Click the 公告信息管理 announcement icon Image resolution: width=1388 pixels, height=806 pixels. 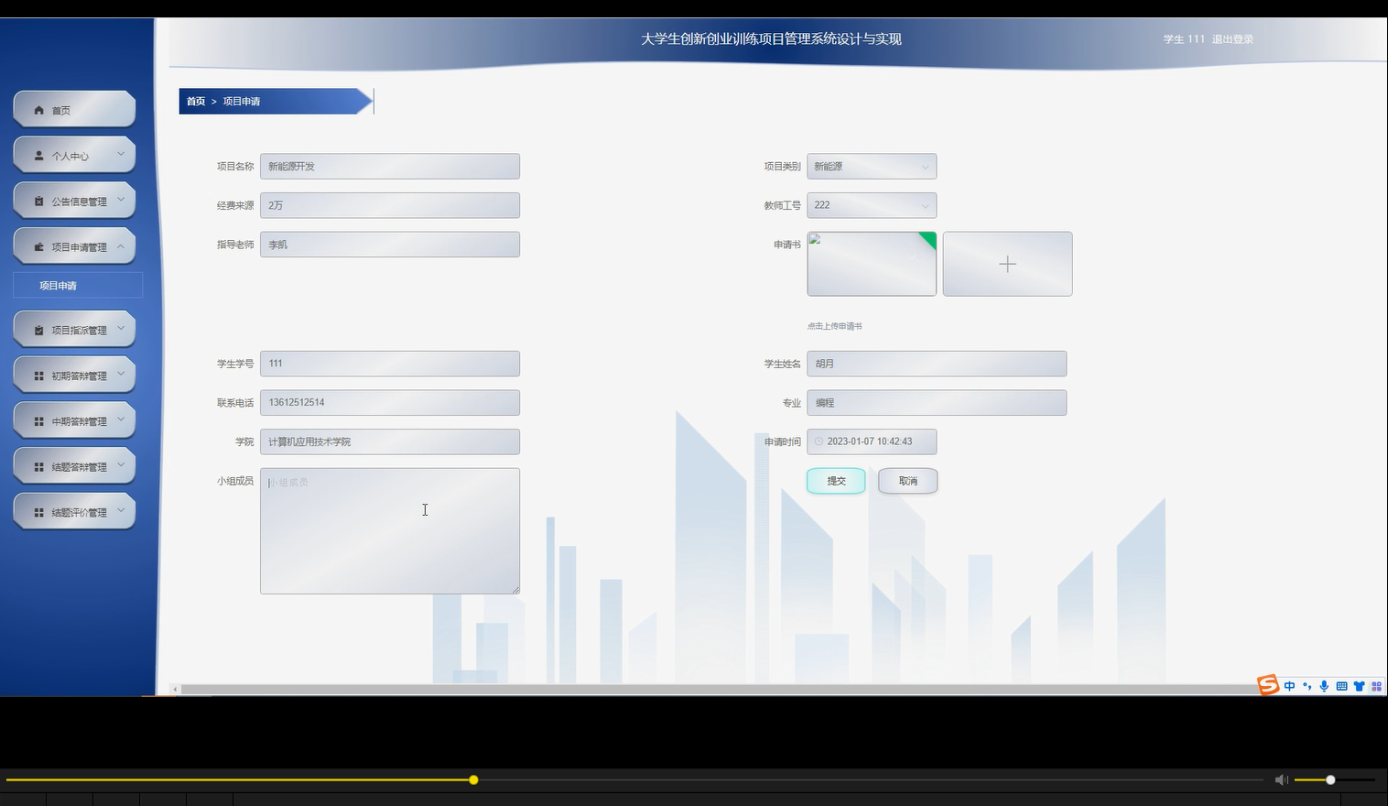tap(38, 200)
